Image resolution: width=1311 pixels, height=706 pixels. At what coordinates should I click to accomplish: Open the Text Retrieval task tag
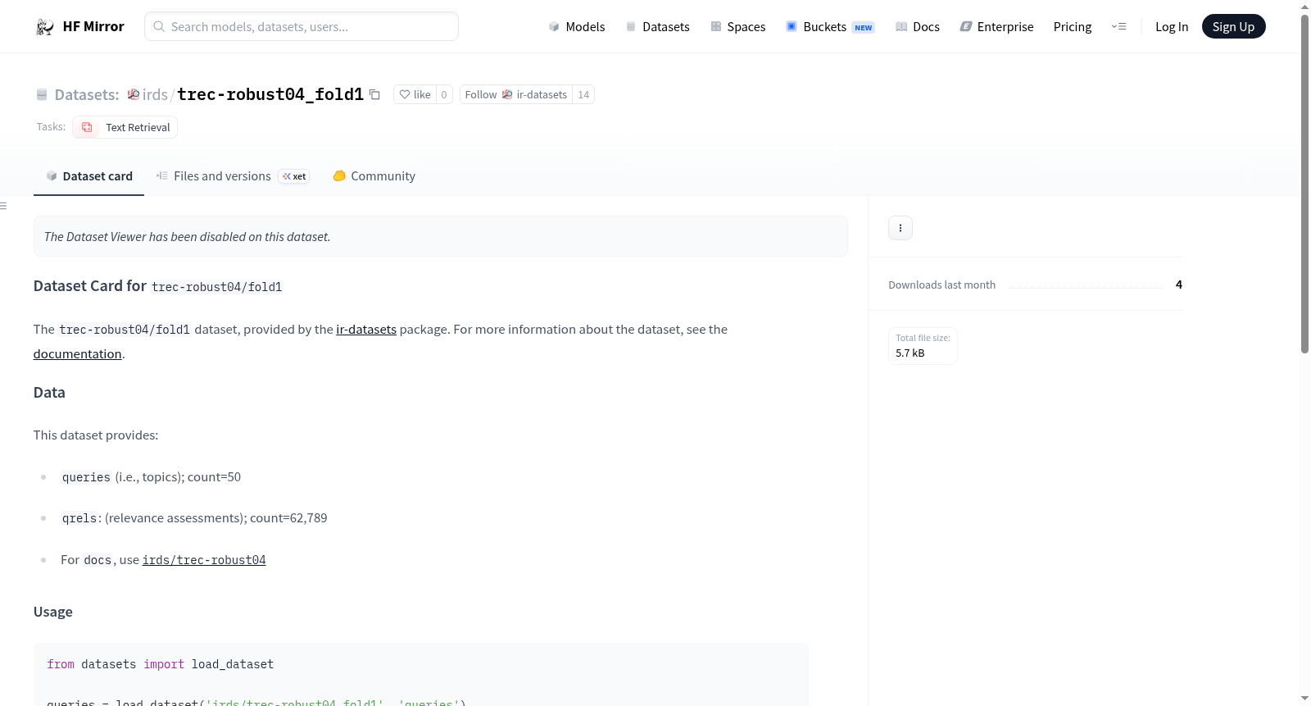[125, 127]
